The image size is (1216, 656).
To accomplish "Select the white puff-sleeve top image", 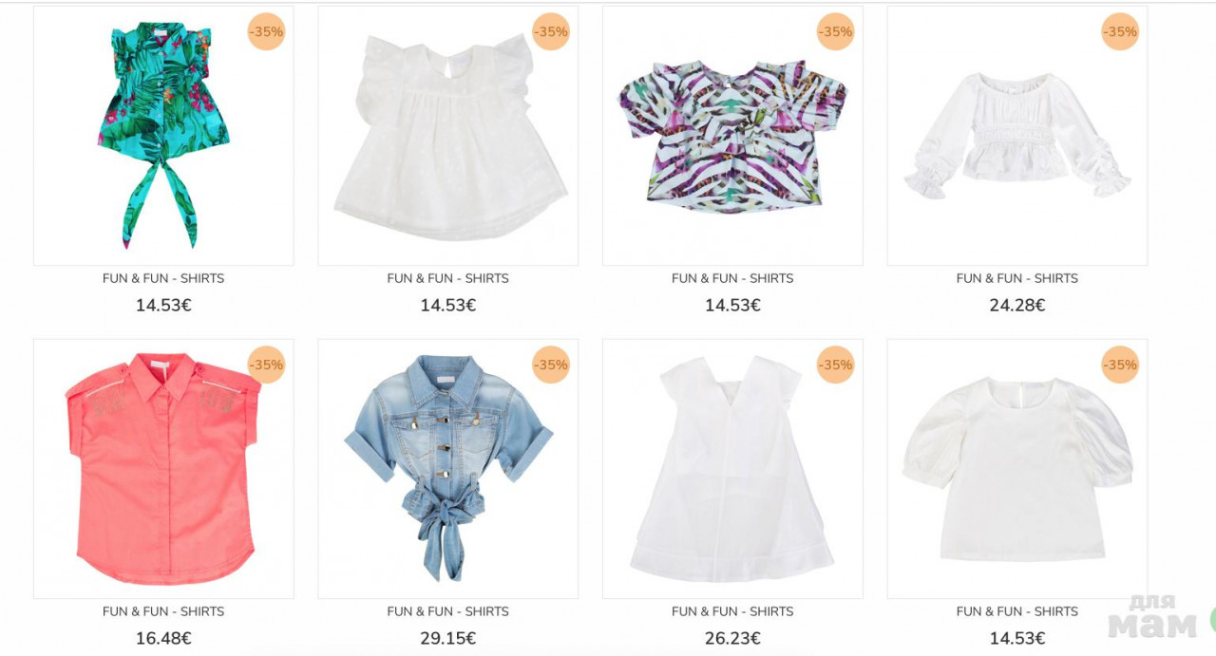I will [1017, 469].
